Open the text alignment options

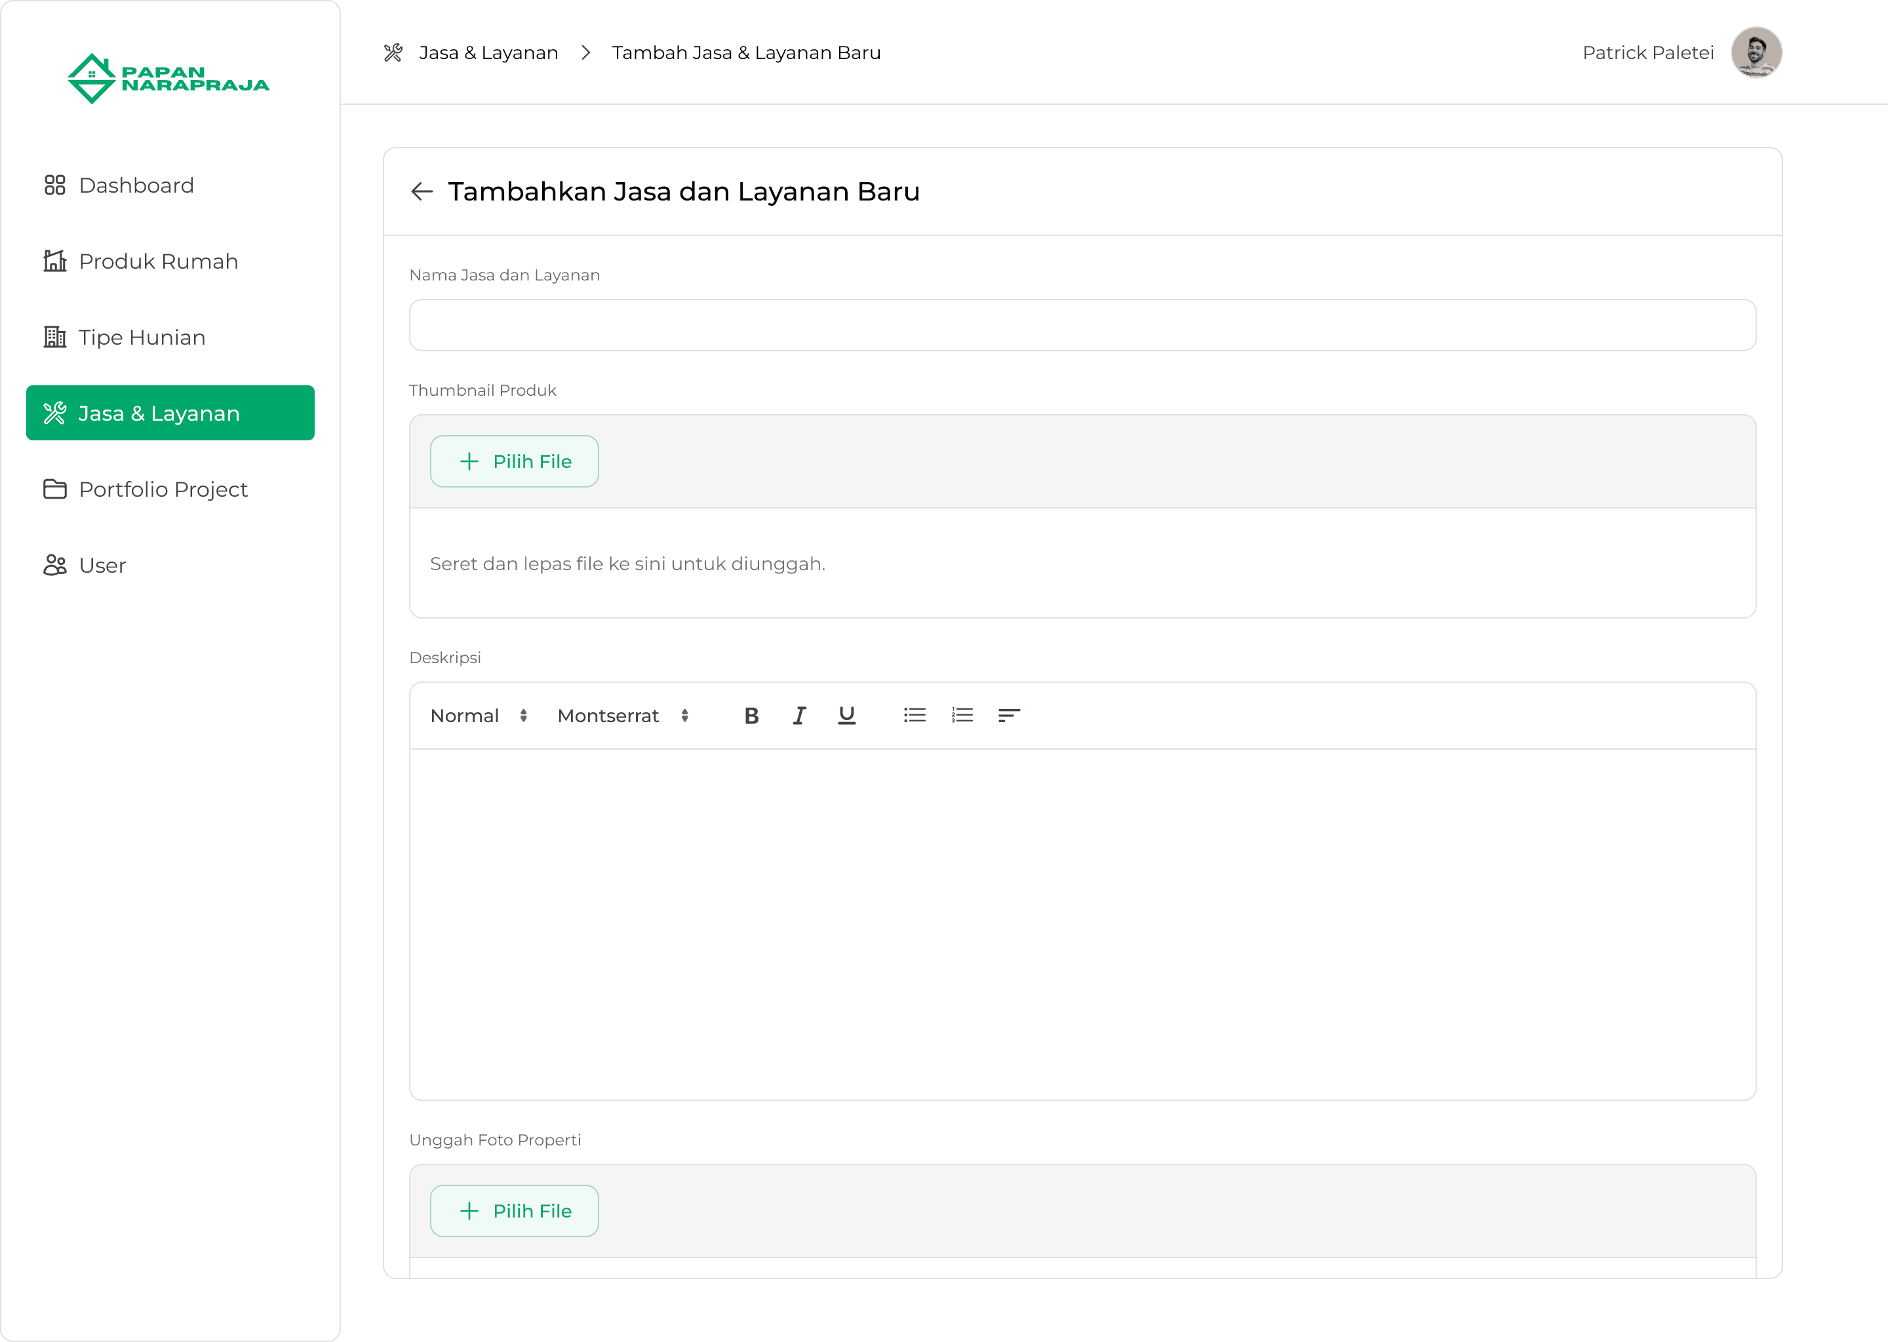[1010, 716]
